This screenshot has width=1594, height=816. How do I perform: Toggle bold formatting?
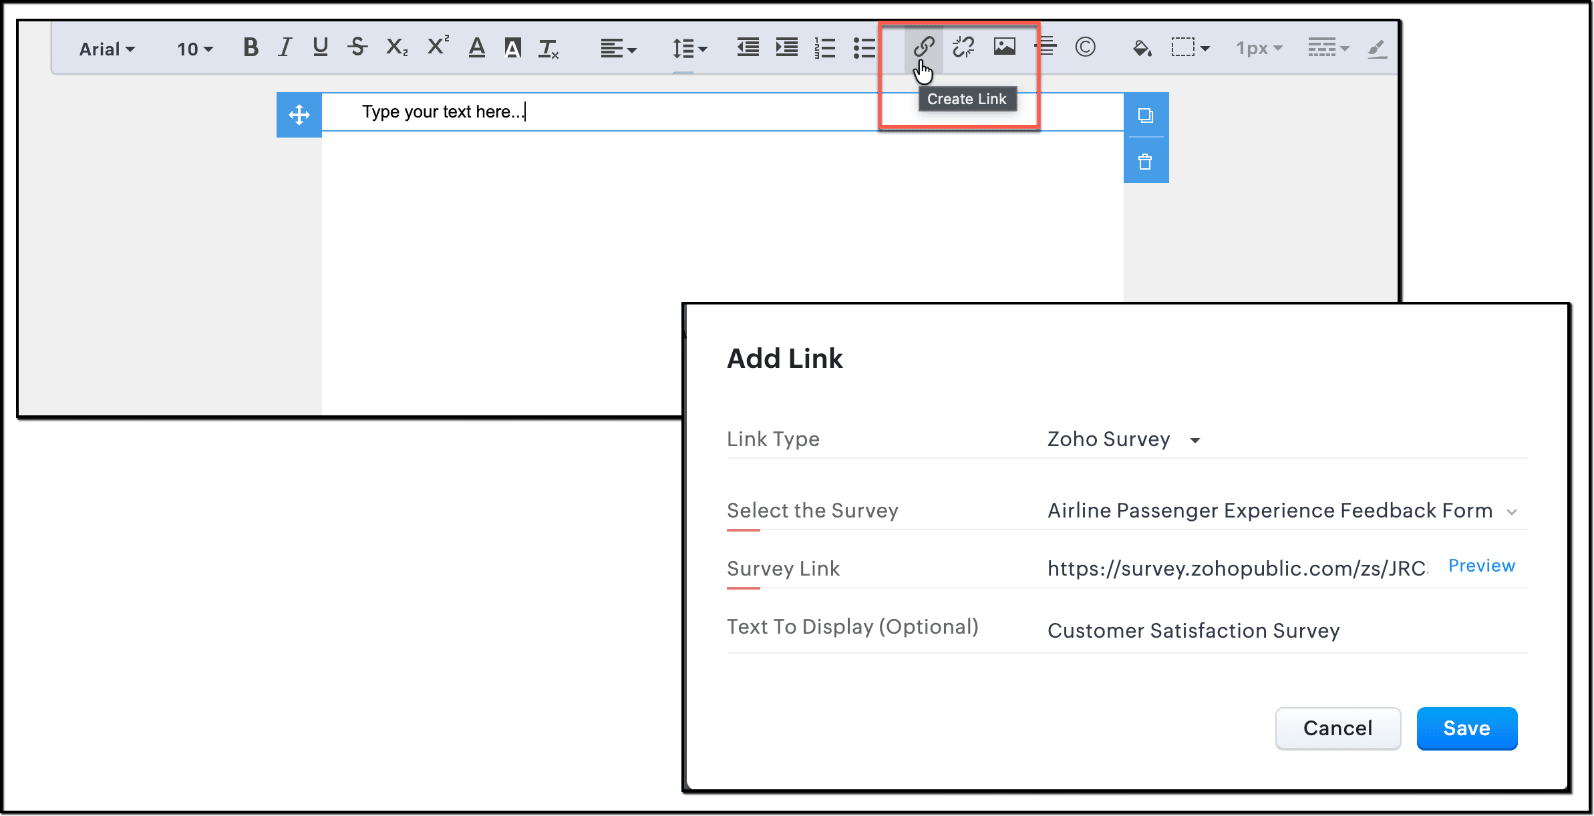click(251, 47)
